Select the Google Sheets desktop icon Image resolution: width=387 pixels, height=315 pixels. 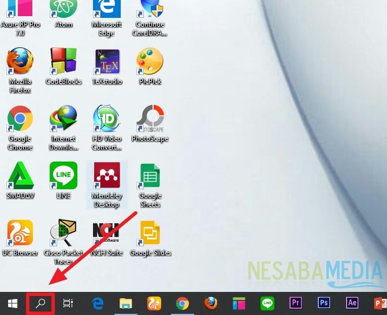[150, 185]
